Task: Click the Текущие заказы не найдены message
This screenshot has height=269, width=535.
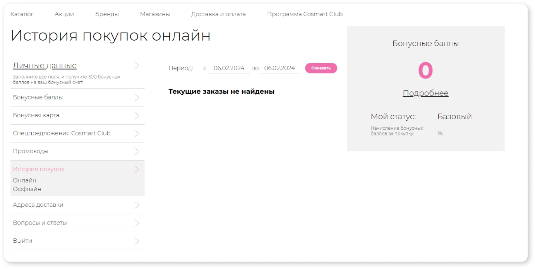Action: pyautogui.click(x=221, y=92)
